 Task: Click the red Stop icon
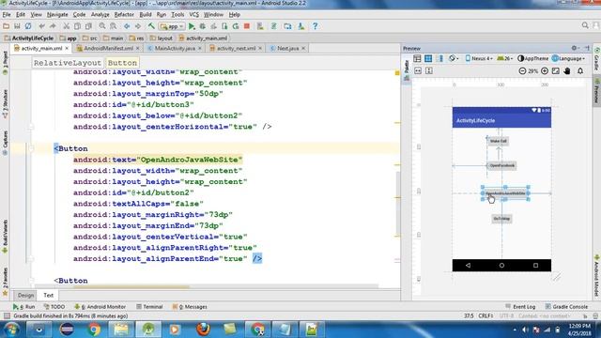(x=247, y=26)
